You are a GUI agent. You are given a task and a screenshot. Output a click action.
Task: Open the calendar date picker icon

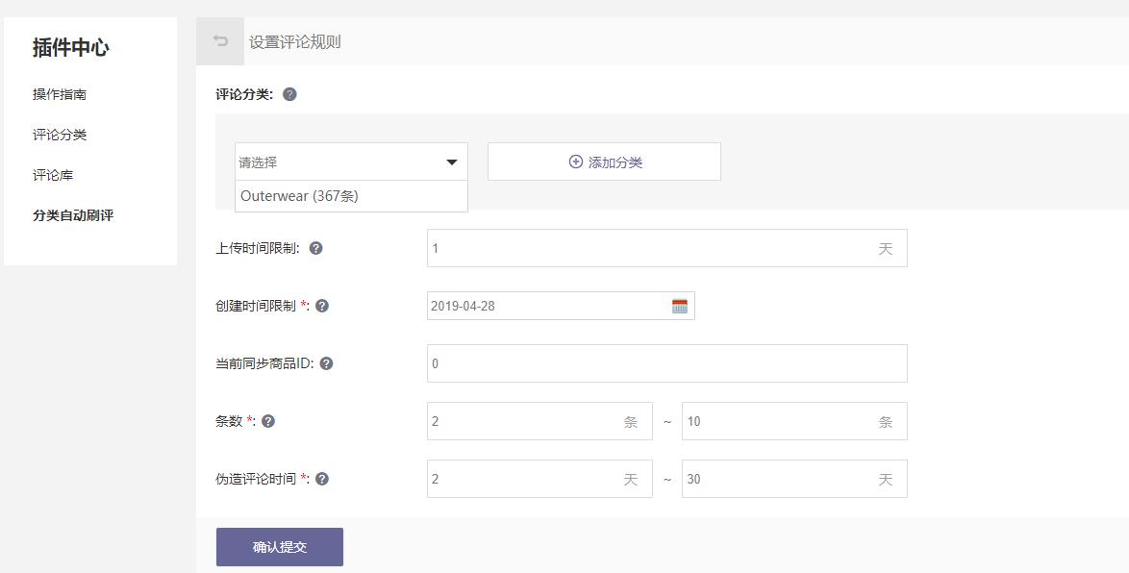[680, 306]
